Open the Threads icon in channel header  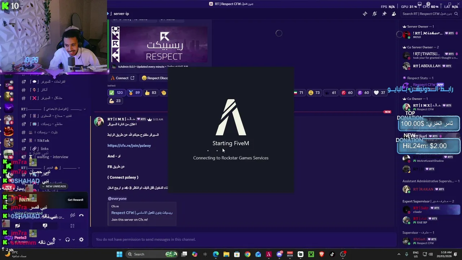pyautogui.click(x=365, y=14)
